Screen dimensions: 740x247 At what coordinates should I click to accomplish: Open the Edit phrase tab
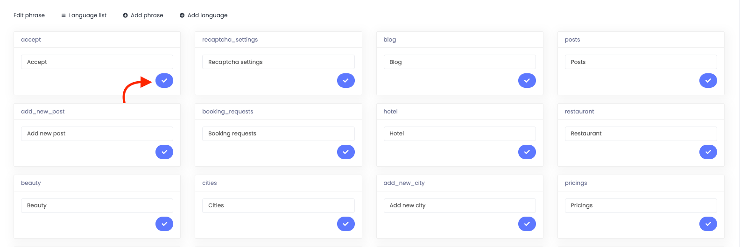(29, 15)
